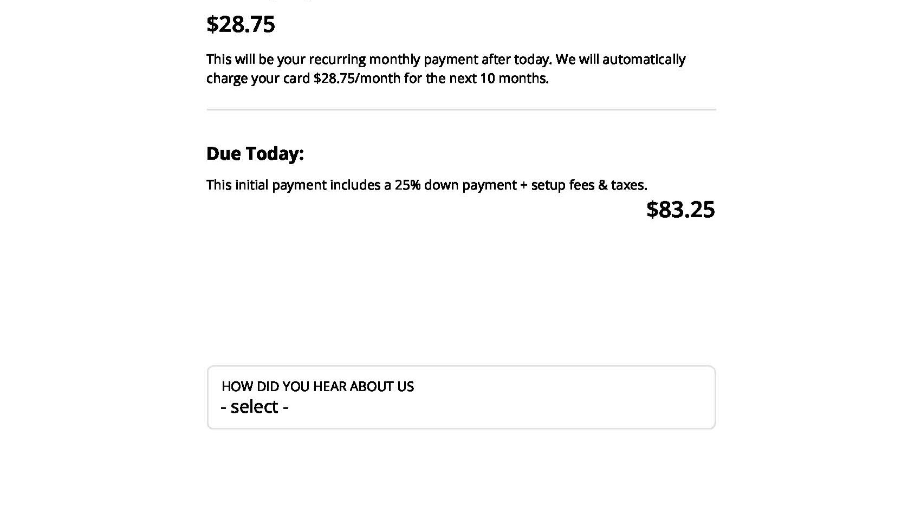Click the "$28.75/month" text in the paragraph
This screenshot has width=921, height=520.
point(356,78)
